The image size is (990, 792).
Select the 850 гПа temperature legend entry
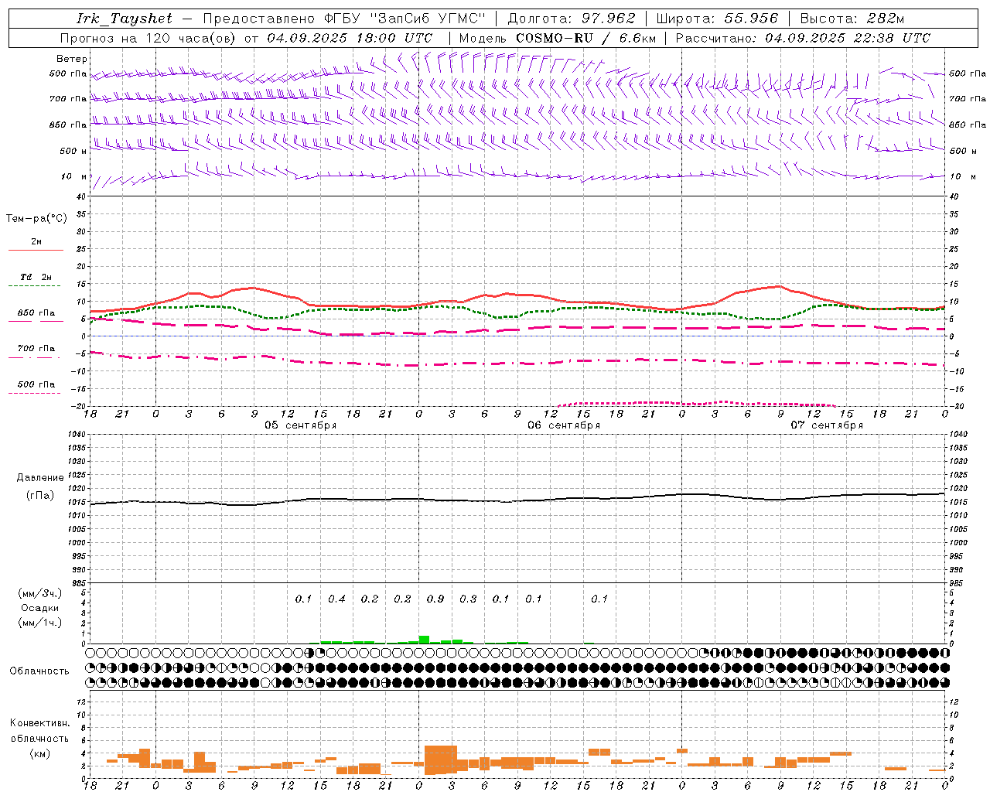(36, 313)
